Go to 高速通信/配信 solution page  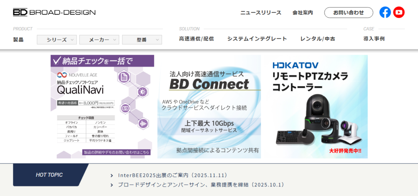pyautogui.click(x=196, y=39)
